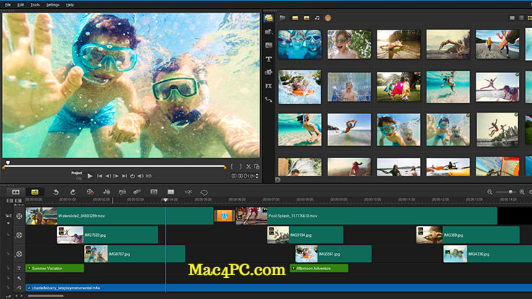Open the Sound Mixer
This screenshot has height=299, width=532.
click(106, 192)
